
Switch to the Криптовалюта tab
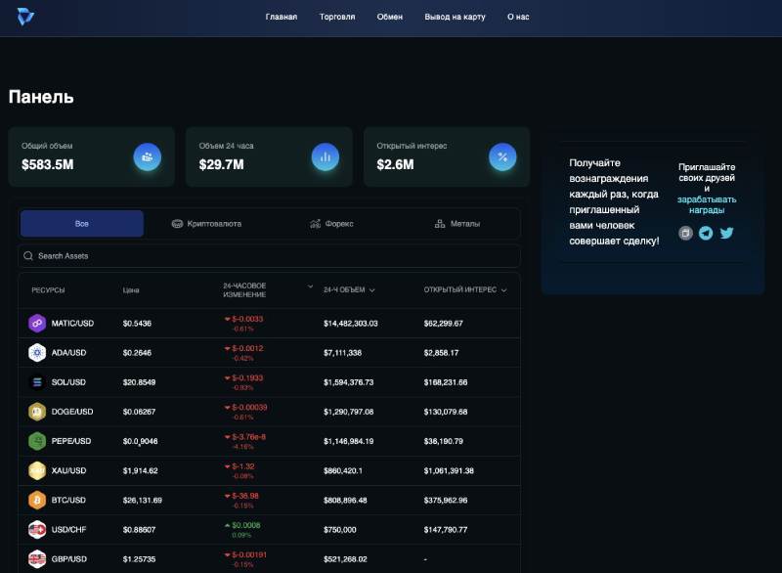(206, 224)
